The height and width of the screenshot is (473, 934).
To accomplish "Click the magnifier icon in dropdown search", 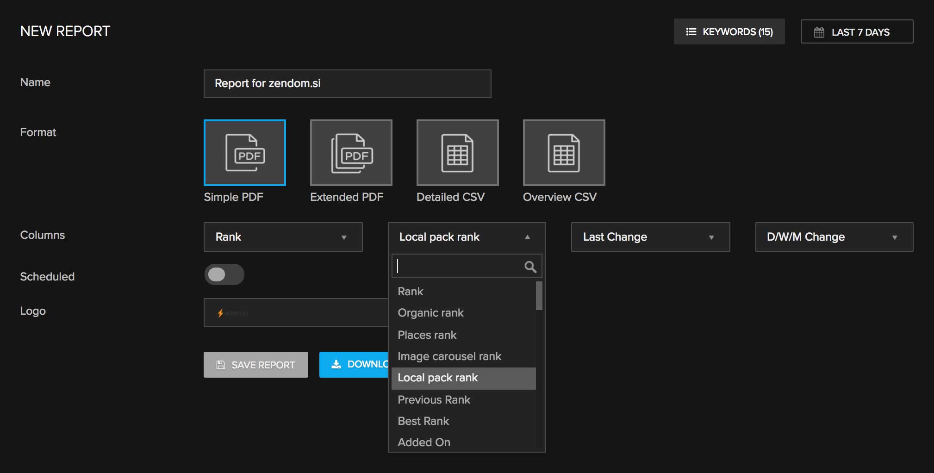I will (530, 267).
